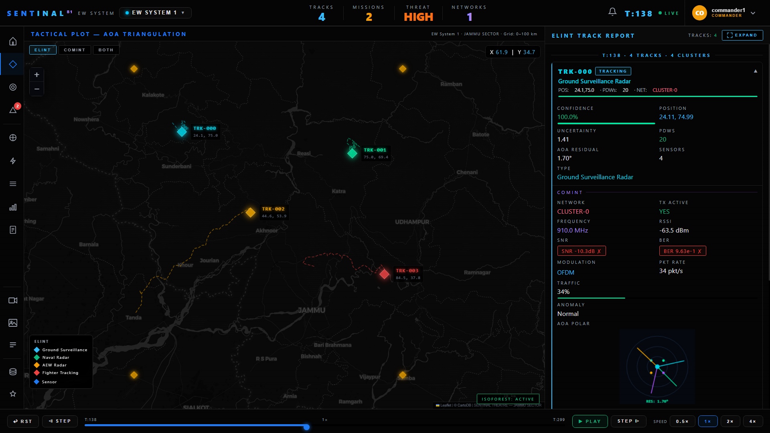Switch map layer to COMINT
This screenshot has height=433, width=770.
75,50
